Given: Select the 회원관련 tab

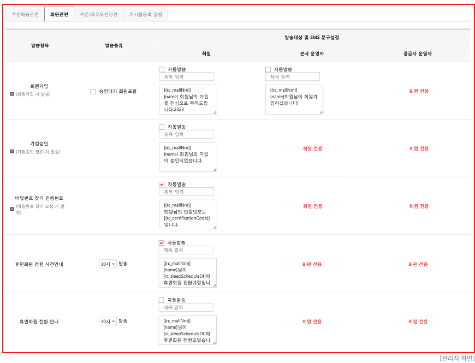Looking at the screenshot, I should (x=59, y=14).
